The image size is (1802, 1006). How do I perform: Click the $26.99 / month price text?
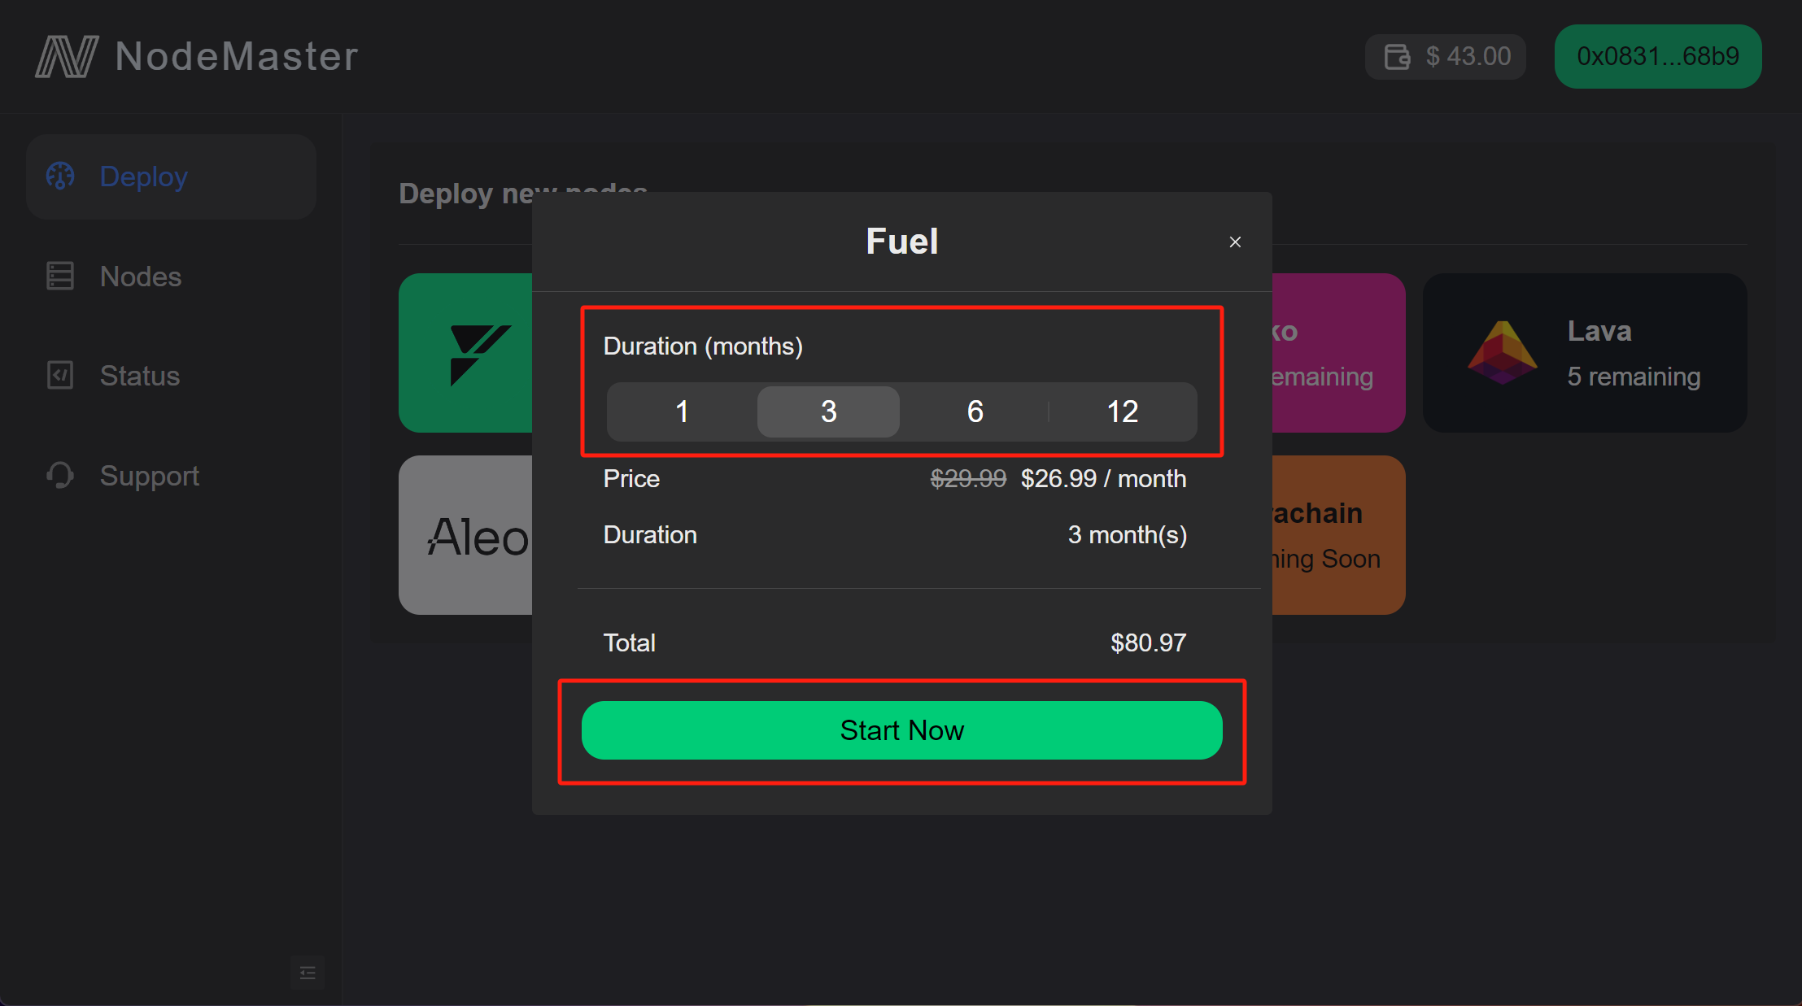pyautogui.click(x=1103, y=478)
